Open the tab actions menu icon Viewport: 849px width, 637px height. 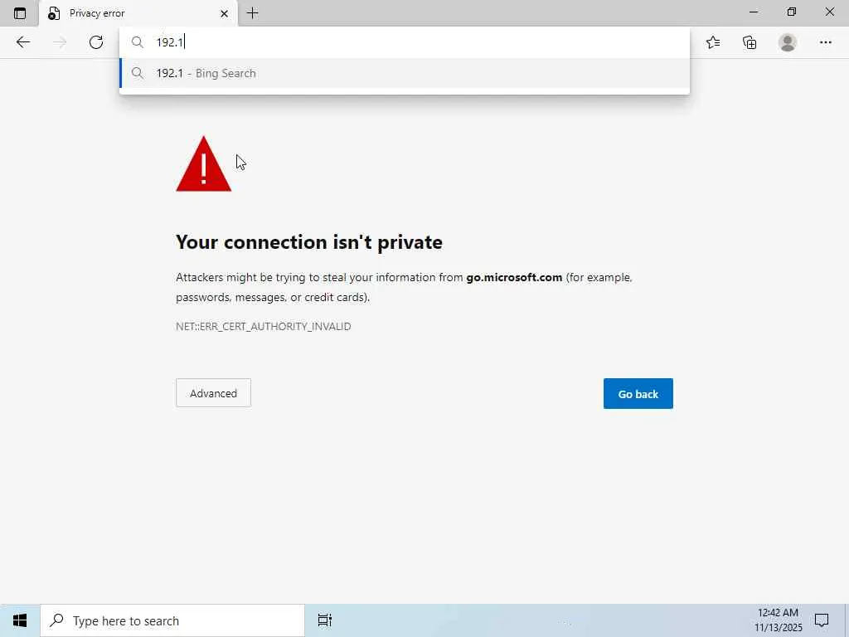tap(20, 13)
